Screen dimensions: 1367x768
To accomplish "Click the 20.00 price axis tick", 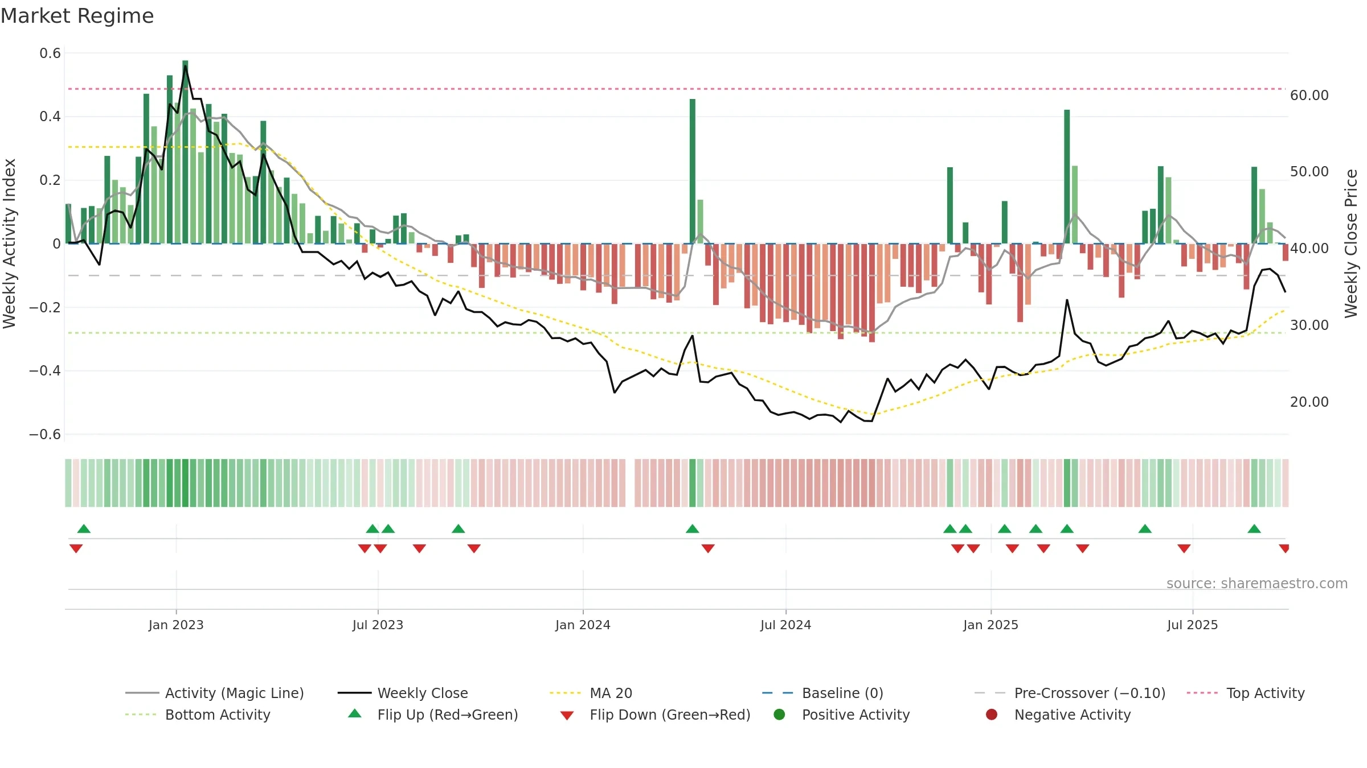I will [1309, 402].
